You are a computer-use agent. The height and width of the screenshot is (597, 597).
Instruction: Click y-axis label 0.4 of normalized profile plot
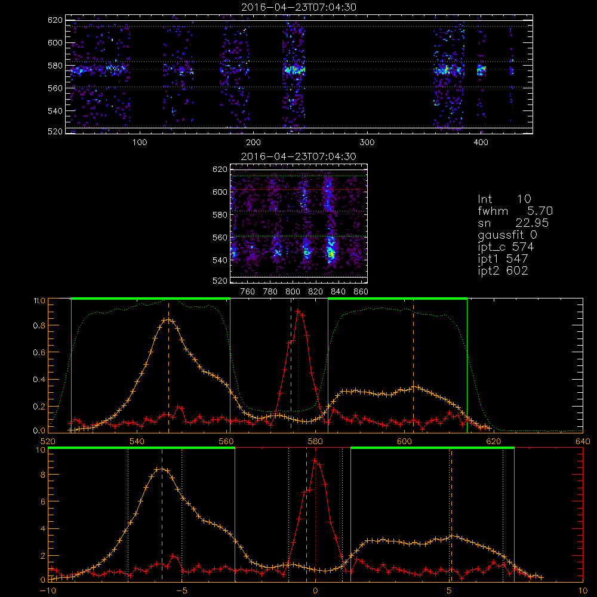point(39,380)
